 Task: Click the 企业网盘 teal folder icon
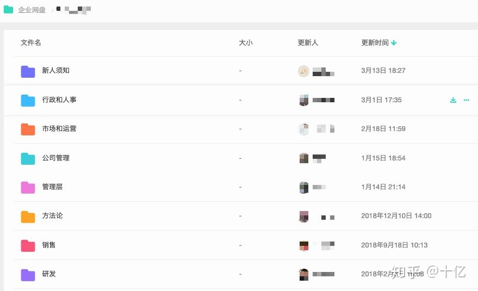point(8,10)
